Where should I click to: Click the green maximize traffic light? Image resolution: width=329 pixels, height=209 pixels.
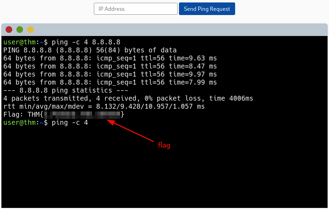[x=20, y=29]
